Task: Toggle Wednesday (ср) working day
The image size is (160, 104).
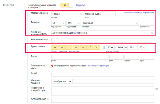Action: click(69, 48)
